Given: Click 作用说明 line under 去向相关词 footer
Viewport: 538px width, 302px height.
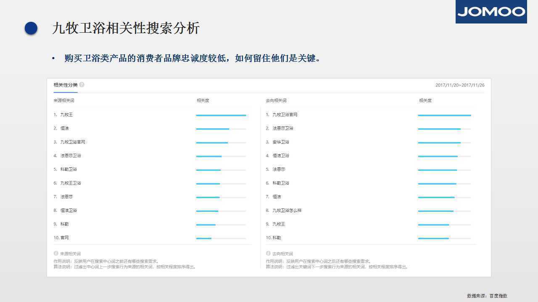Looking at the screenshot, I should [319, 261].
